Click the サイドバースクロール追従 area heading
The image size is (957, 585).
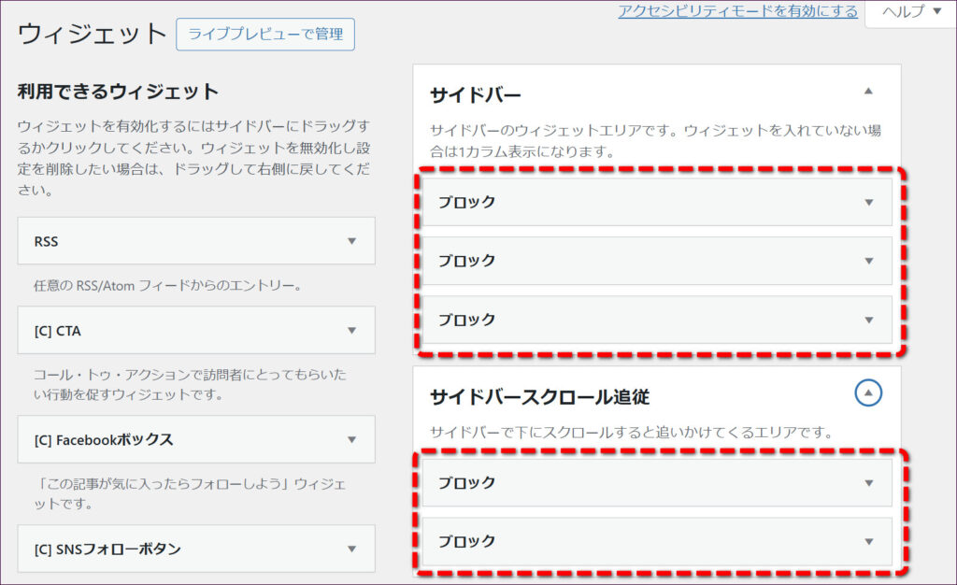point(539,396)
